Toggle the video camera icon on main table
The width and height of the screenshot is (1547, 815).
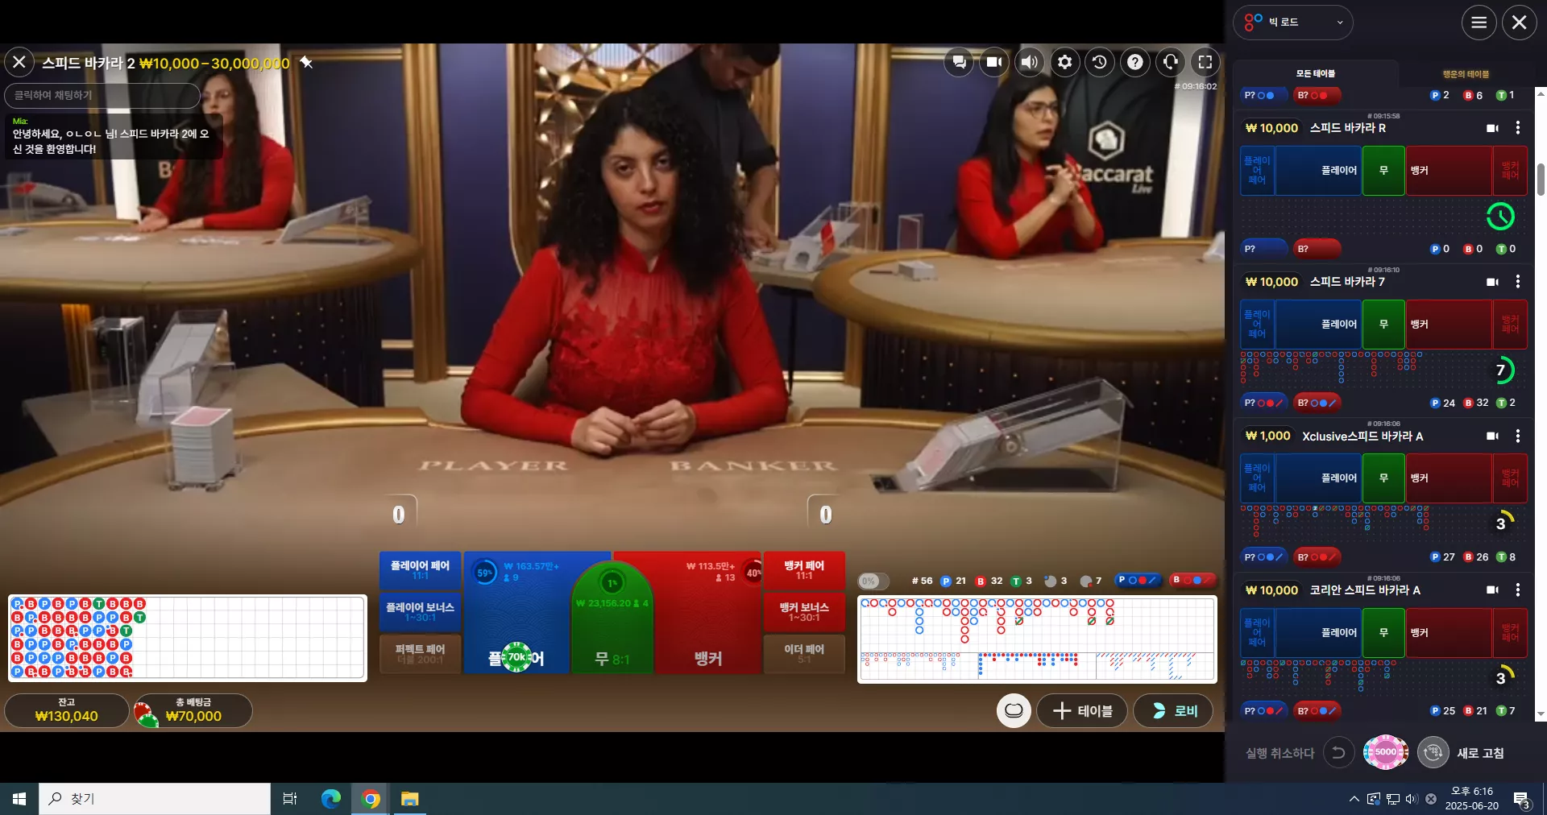click(x=994, y=62)
